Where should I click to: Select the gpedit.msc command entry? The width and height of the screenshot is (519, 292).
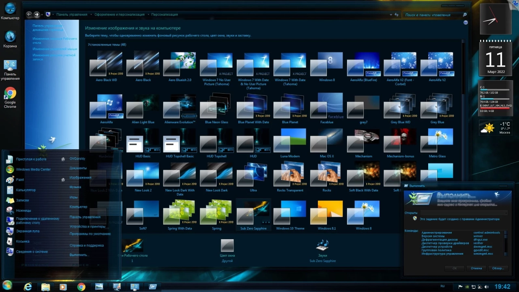point(481,250)
